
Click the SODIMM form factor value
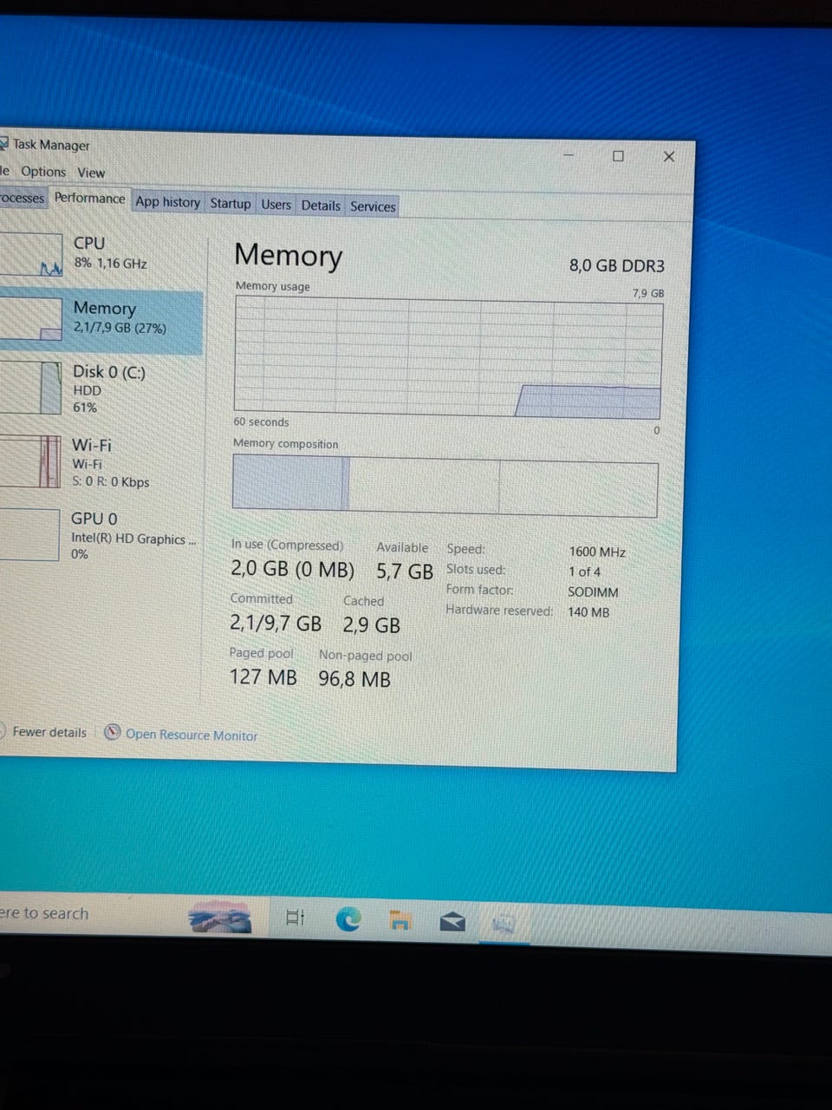(x=594, y=592)
